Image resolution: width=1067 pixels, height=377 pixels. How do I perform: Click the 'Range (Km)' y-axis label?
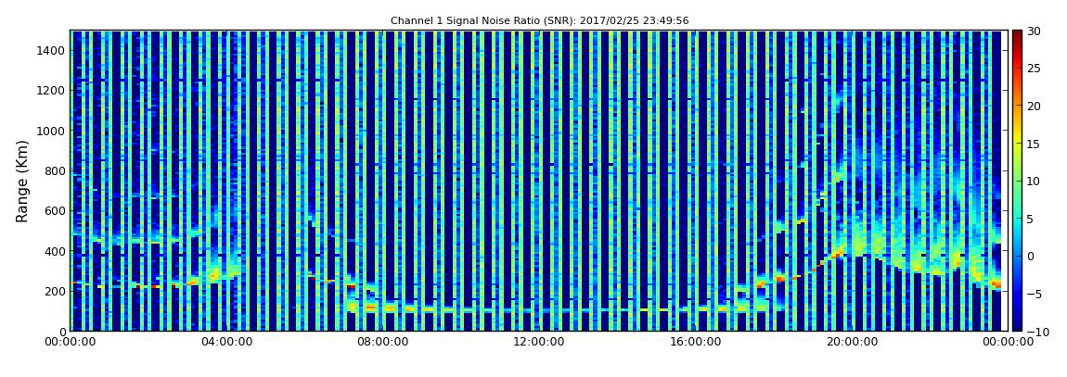22,181
